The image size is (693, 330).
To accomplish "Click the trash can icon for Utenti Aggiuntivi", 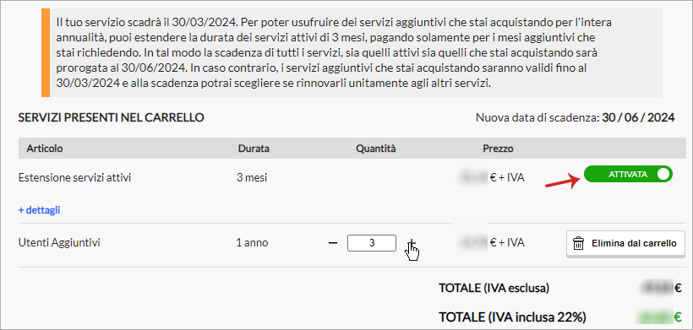I will pyautogui.click(x=578, y=244).
